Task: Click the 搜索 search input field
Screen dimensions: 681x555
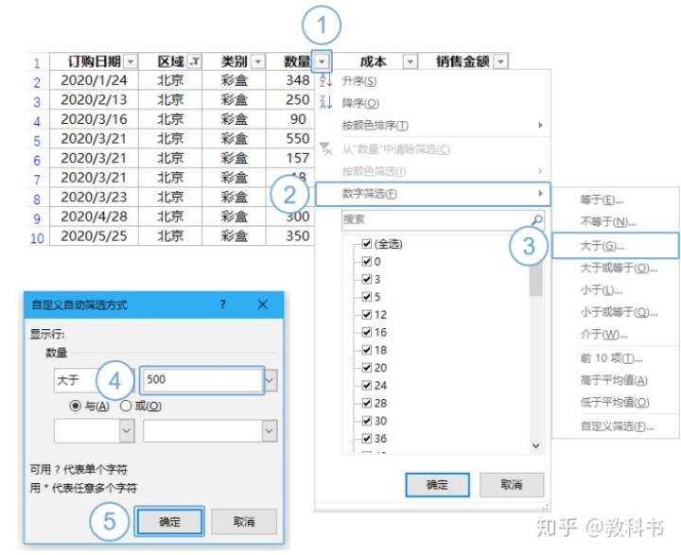Action: pos(443,219)
